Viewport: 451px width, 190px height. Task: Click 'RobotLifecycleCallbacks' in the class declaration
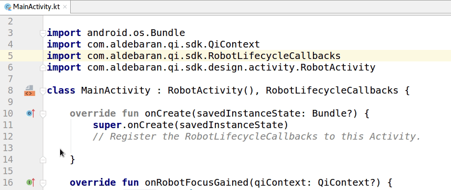(x=332, y=90)
